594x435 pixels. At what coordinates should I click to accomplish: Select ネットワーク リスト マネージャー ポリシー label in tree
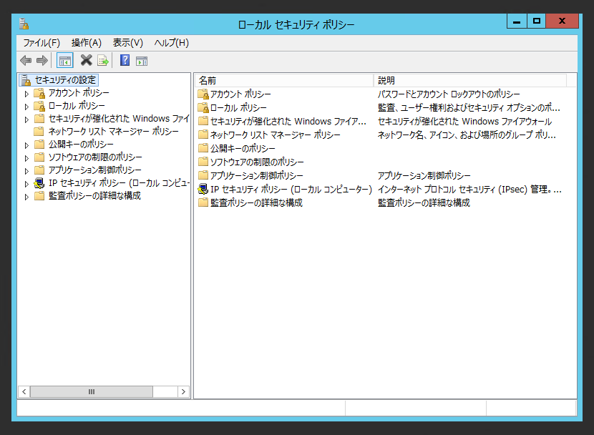coord(113,132)
